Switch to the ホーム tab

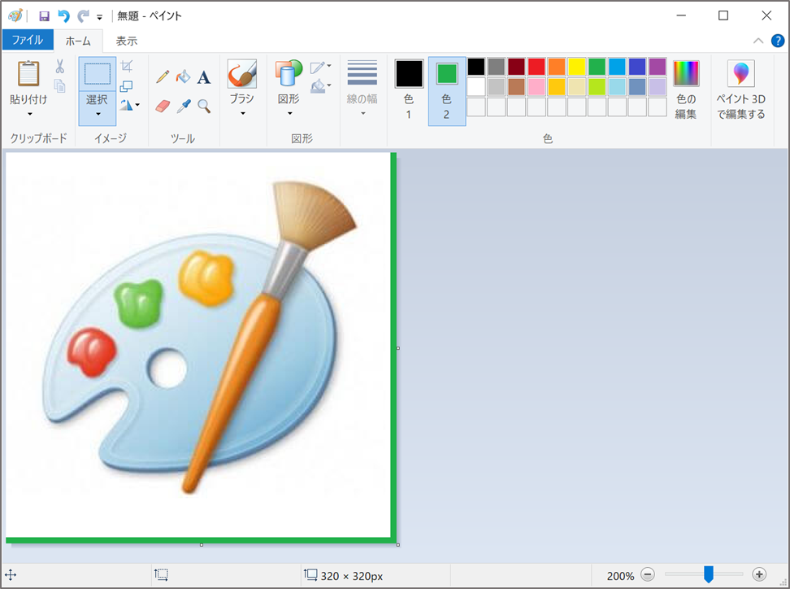(78, 41)
